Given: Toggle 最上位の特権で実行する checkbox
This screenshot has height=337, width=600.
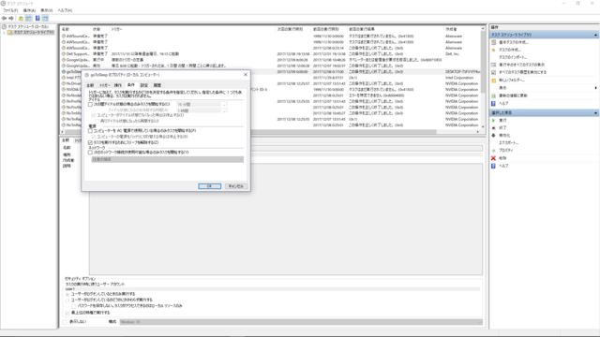Looking at the screenshot, I should [67, 313].
